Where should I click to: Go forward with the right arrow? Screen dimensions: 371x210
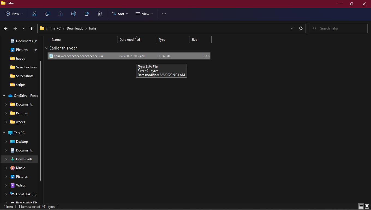tap(15, 28)
